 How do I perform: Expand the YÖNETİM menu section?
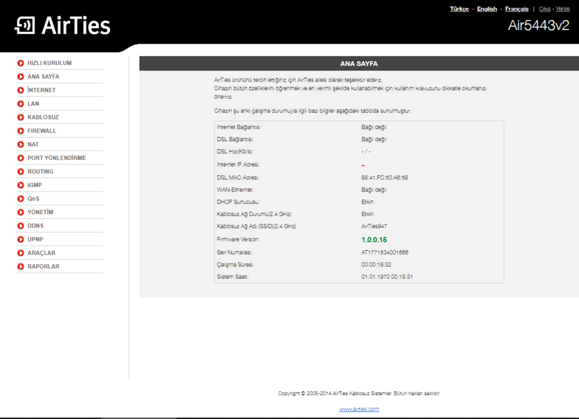point(40,212)
